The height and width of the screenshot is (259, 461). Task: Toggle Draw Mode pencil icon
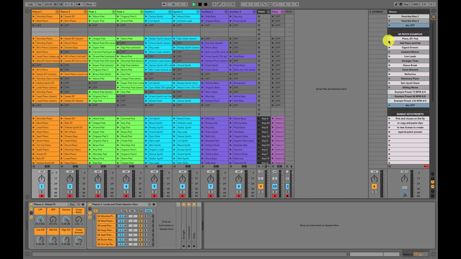(x=396, y=4)
